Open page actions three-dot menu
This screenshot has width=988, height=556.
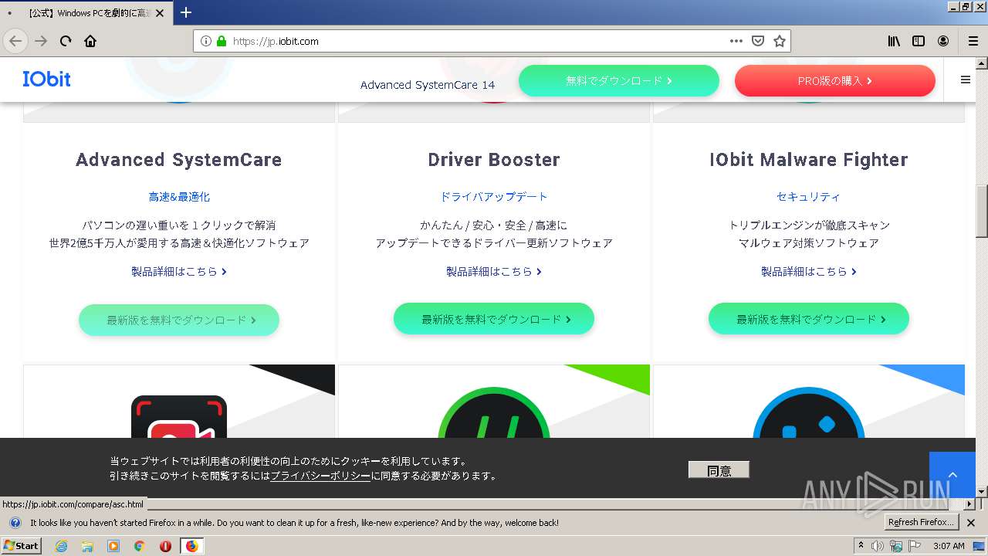pos(736,41)
